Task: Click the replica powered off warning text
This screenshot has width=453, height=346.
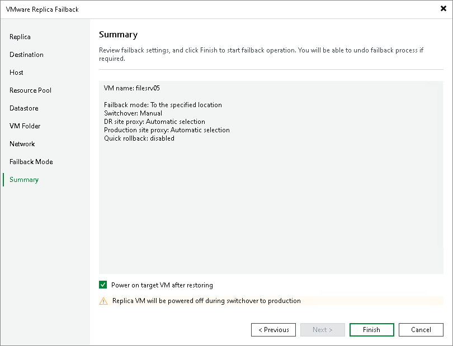Action: click(206, 301)
